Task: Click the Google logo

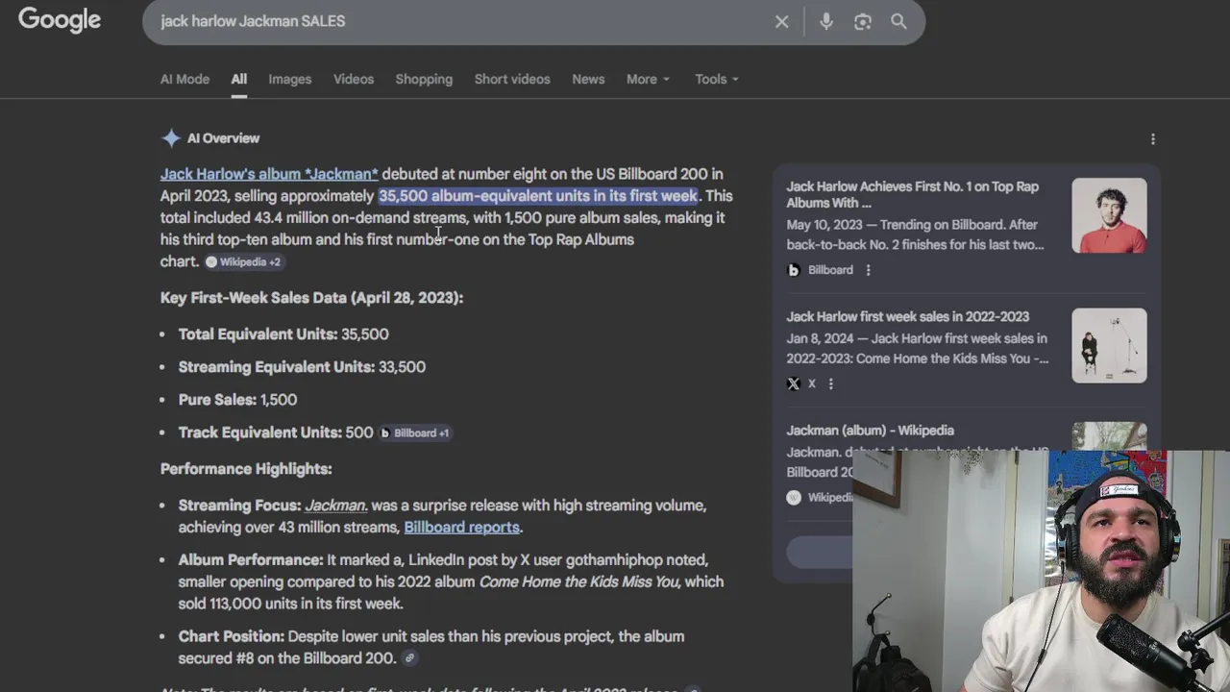Action: point(60,20)
